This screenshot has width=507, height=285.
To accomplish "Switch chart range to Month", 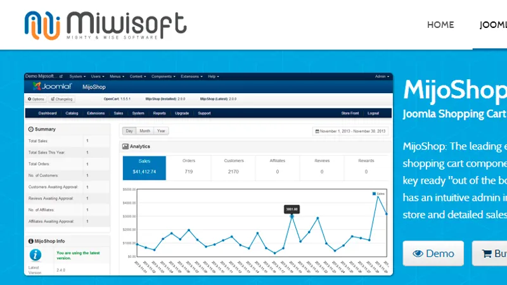I will pos(145,131).
